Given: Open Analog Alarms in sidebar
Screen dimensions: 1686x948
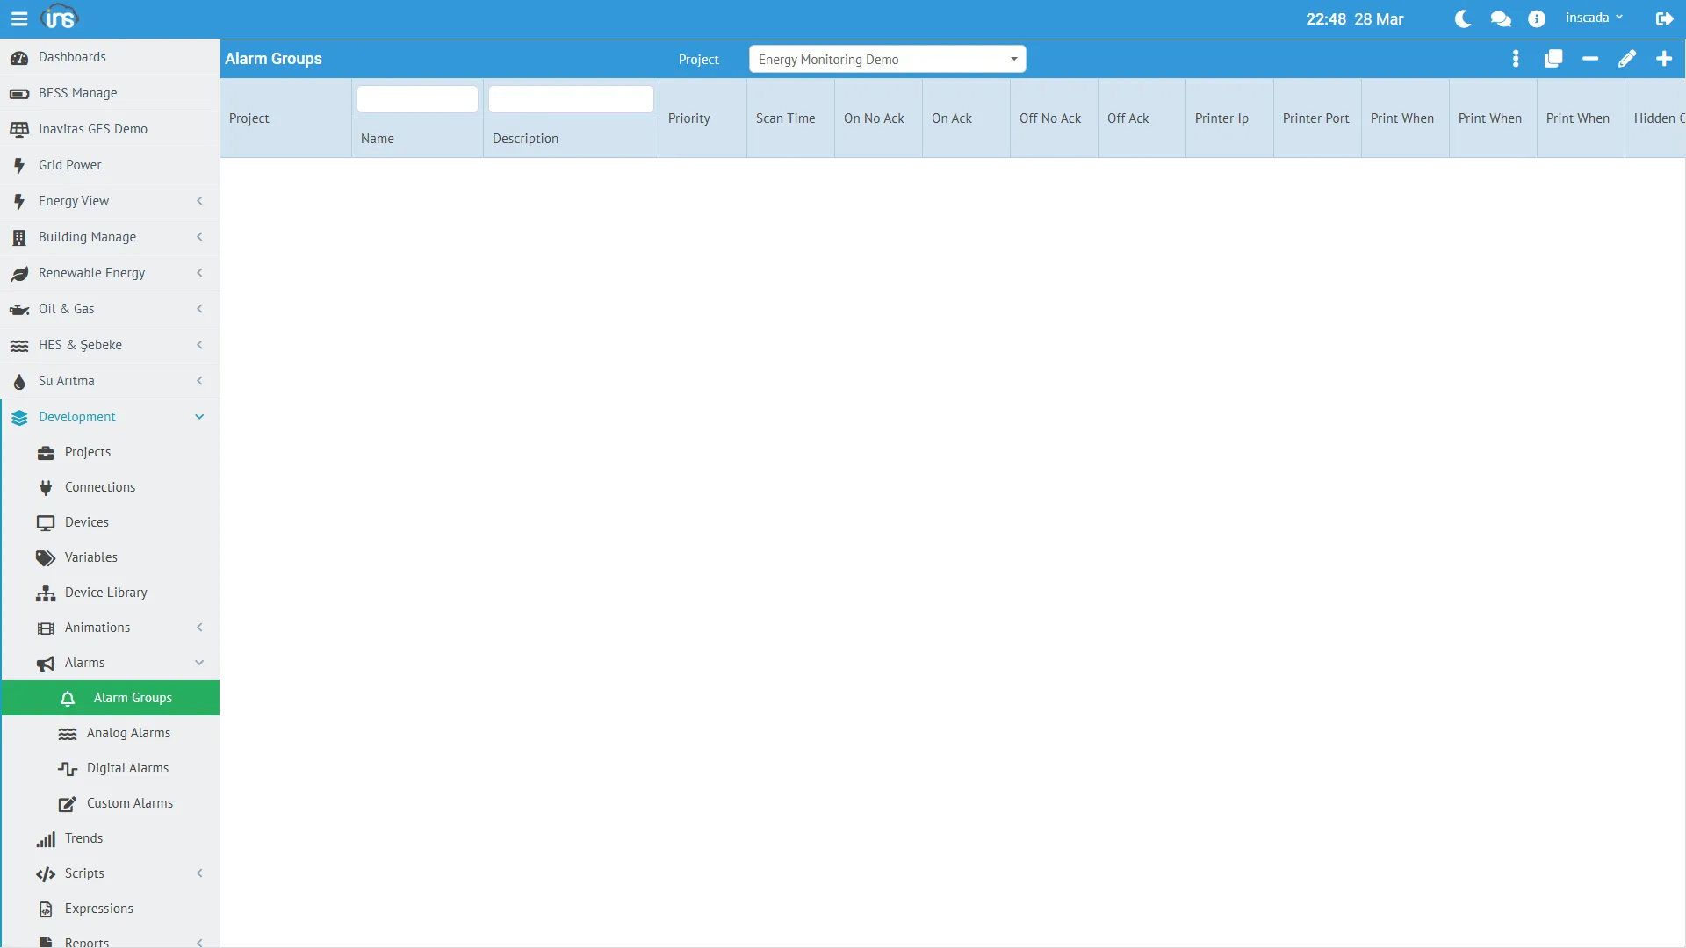Looking at the screenshot, I should coord(128,733).
